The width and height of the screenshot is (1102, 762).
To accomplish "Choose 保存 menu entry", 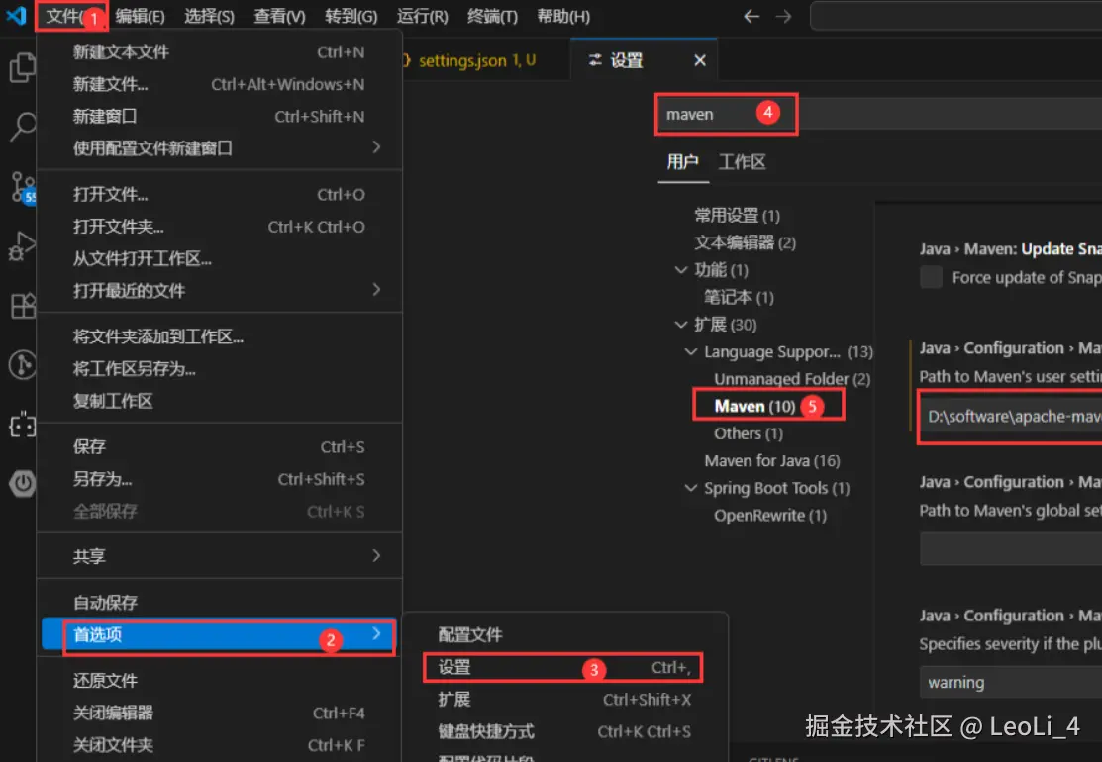I will (x=219, y=447).
